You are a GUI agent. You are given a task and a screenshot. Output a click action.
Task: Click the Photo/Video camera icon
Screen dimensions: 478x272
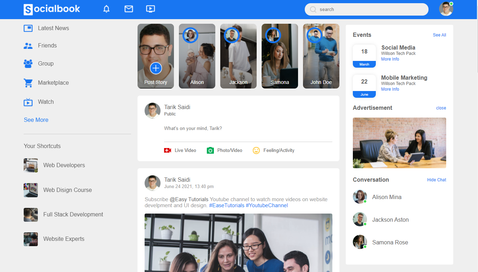pos(210,150)
